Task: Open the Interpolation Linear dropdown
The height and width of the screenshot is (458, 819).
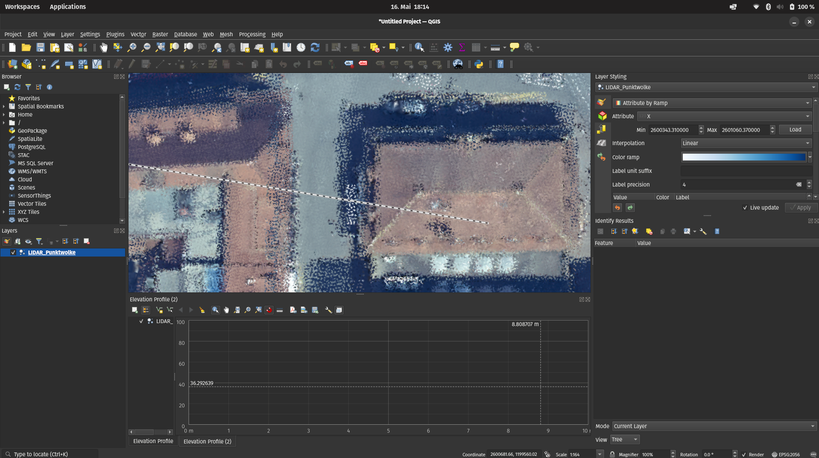Action: [746, 143]
